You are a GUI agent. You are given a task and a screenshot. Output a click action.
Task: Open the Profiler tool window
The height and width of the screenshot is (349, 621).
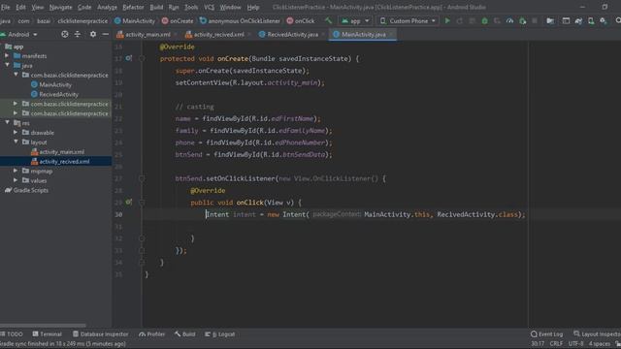tap(152, 334)
